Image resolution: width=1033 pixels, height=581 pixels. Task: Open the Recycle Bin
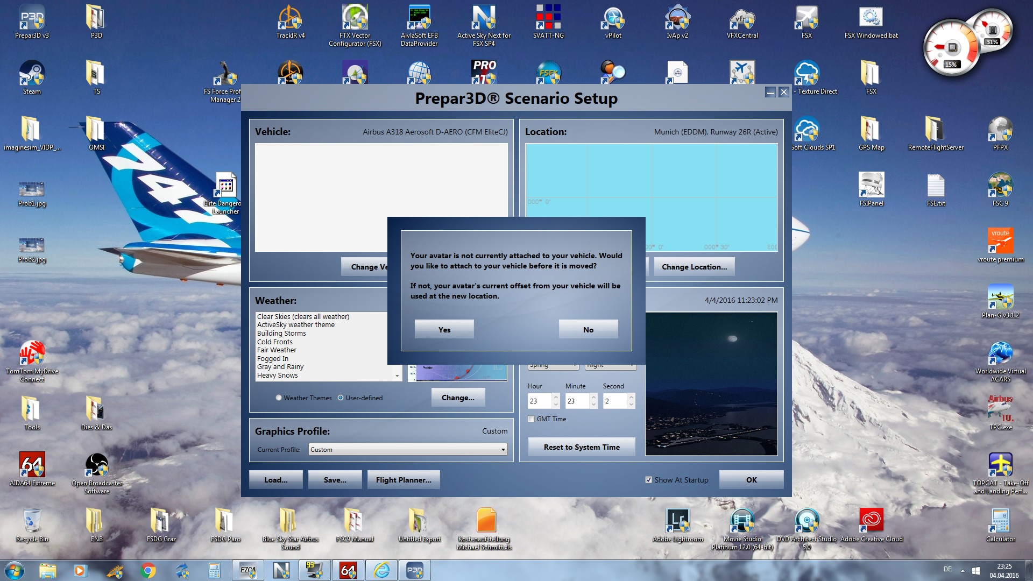pyautogui.click(x=32, y=525)
